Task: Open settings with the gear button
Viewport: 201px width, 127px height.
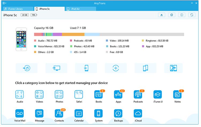Action: [172, 15]
